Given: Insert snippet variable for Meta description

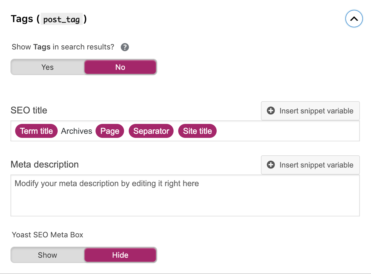Looking at the screenshot, I should 310,165.
